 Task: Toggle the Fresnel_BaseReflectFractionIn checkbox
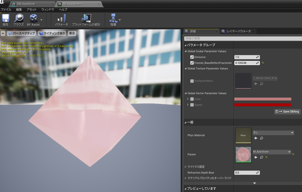point(192,63)
